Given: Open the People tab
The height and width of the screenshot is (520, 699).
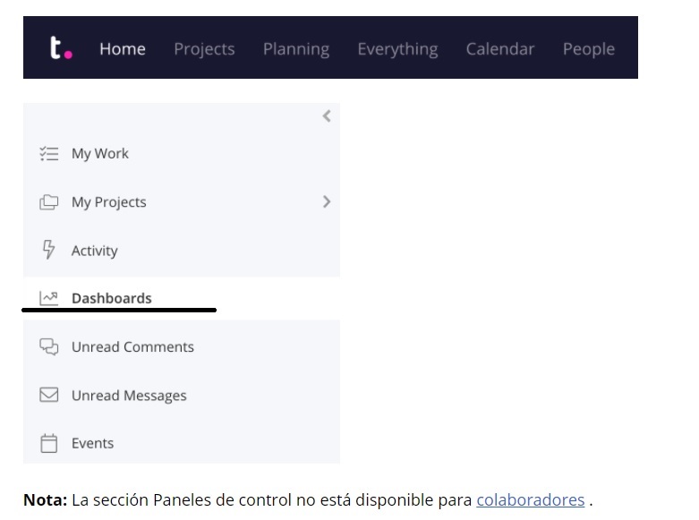Looking at the screenshot, I should (x=589, y=49).
